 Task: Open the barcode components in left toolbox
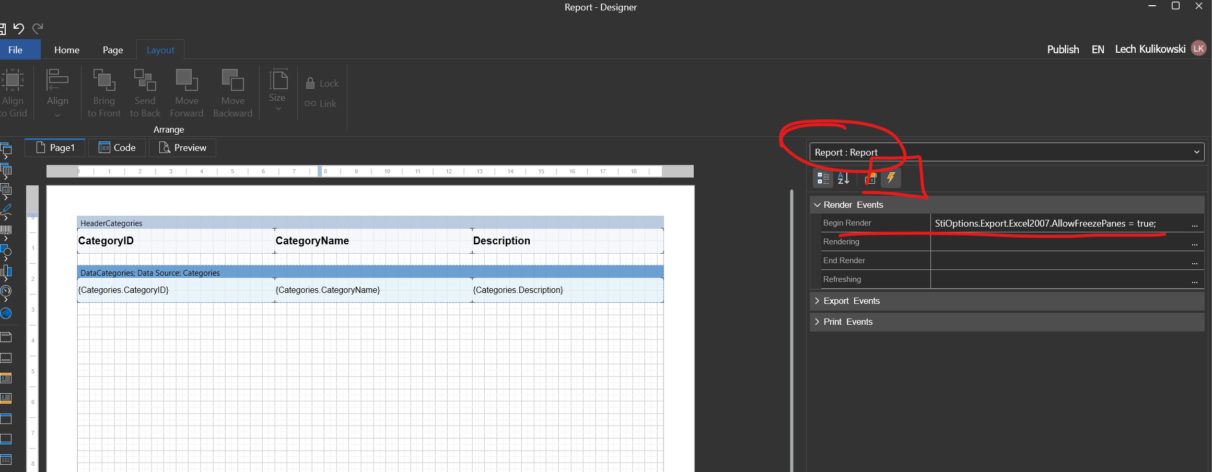(6, 232)
